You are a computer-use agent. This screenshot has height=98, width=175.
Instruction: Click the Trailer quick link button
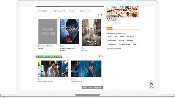[x=116, y=37]
